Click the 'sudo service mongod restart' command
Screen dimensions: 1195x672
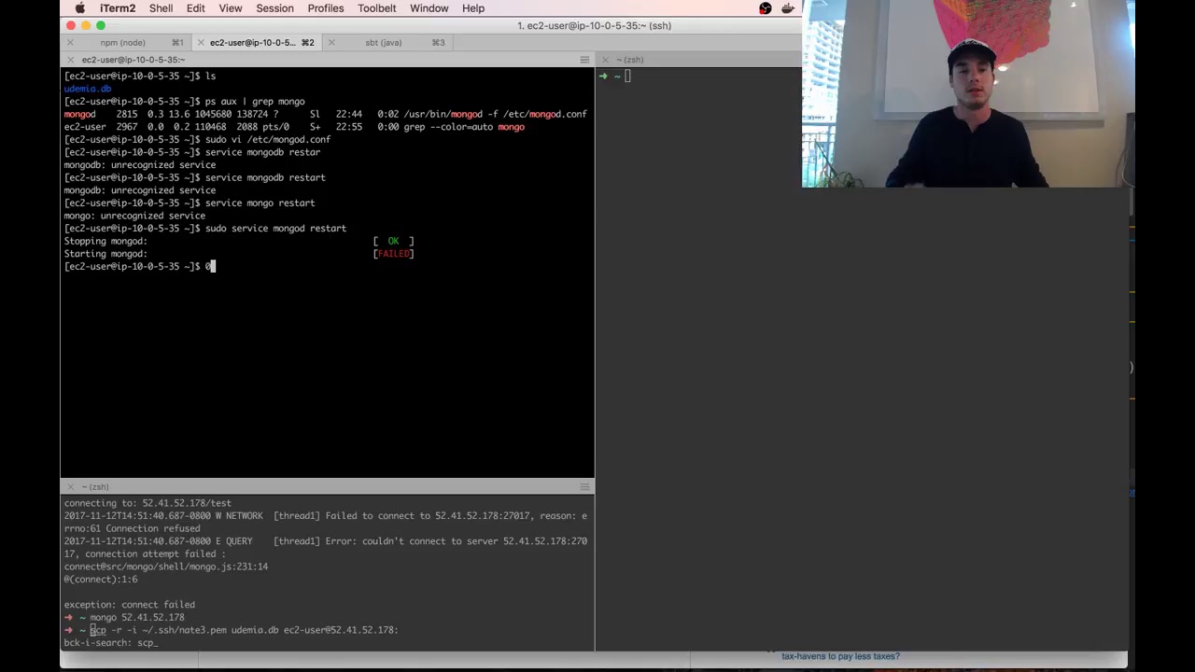pyautogui.click(x=275, y=228)
